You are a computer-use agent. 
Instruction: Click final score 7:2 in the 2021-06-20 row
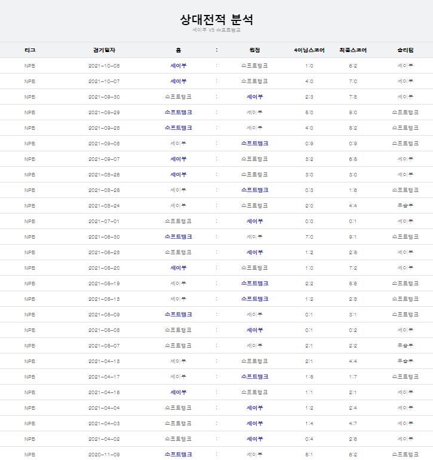[353, 268]
